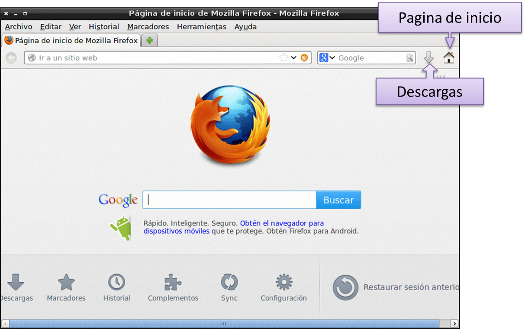525x329 pixels.
Task: Click the horizontal scrollbar thumb
Action: [224, 324]
